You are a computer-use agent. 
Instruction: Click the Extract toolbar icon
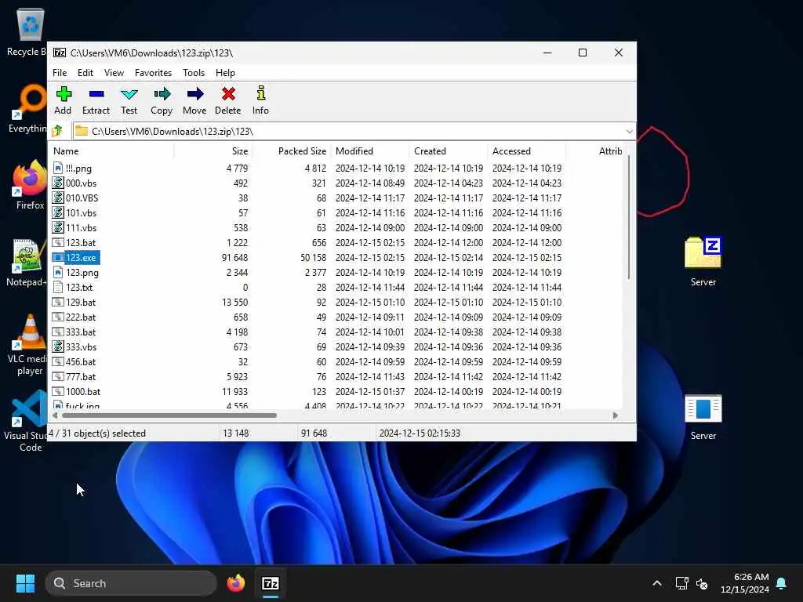(x=96, y=94)
